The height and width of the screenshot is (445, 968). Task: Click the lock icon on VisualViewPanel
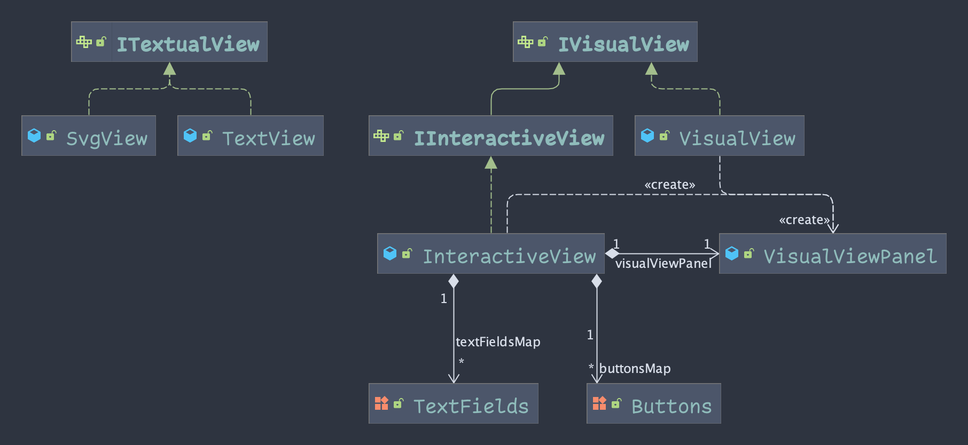(x=749, y=253)
